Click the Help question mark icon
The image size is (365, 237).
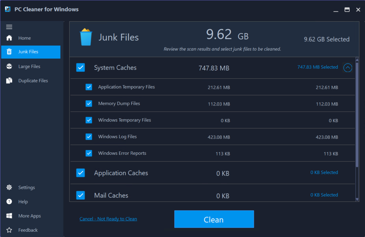pyautogui.click(x=9, y=201)
